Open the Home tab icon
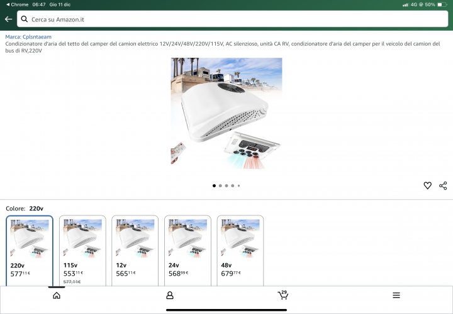The image size is (453, 314). click(x=57, y=295)
